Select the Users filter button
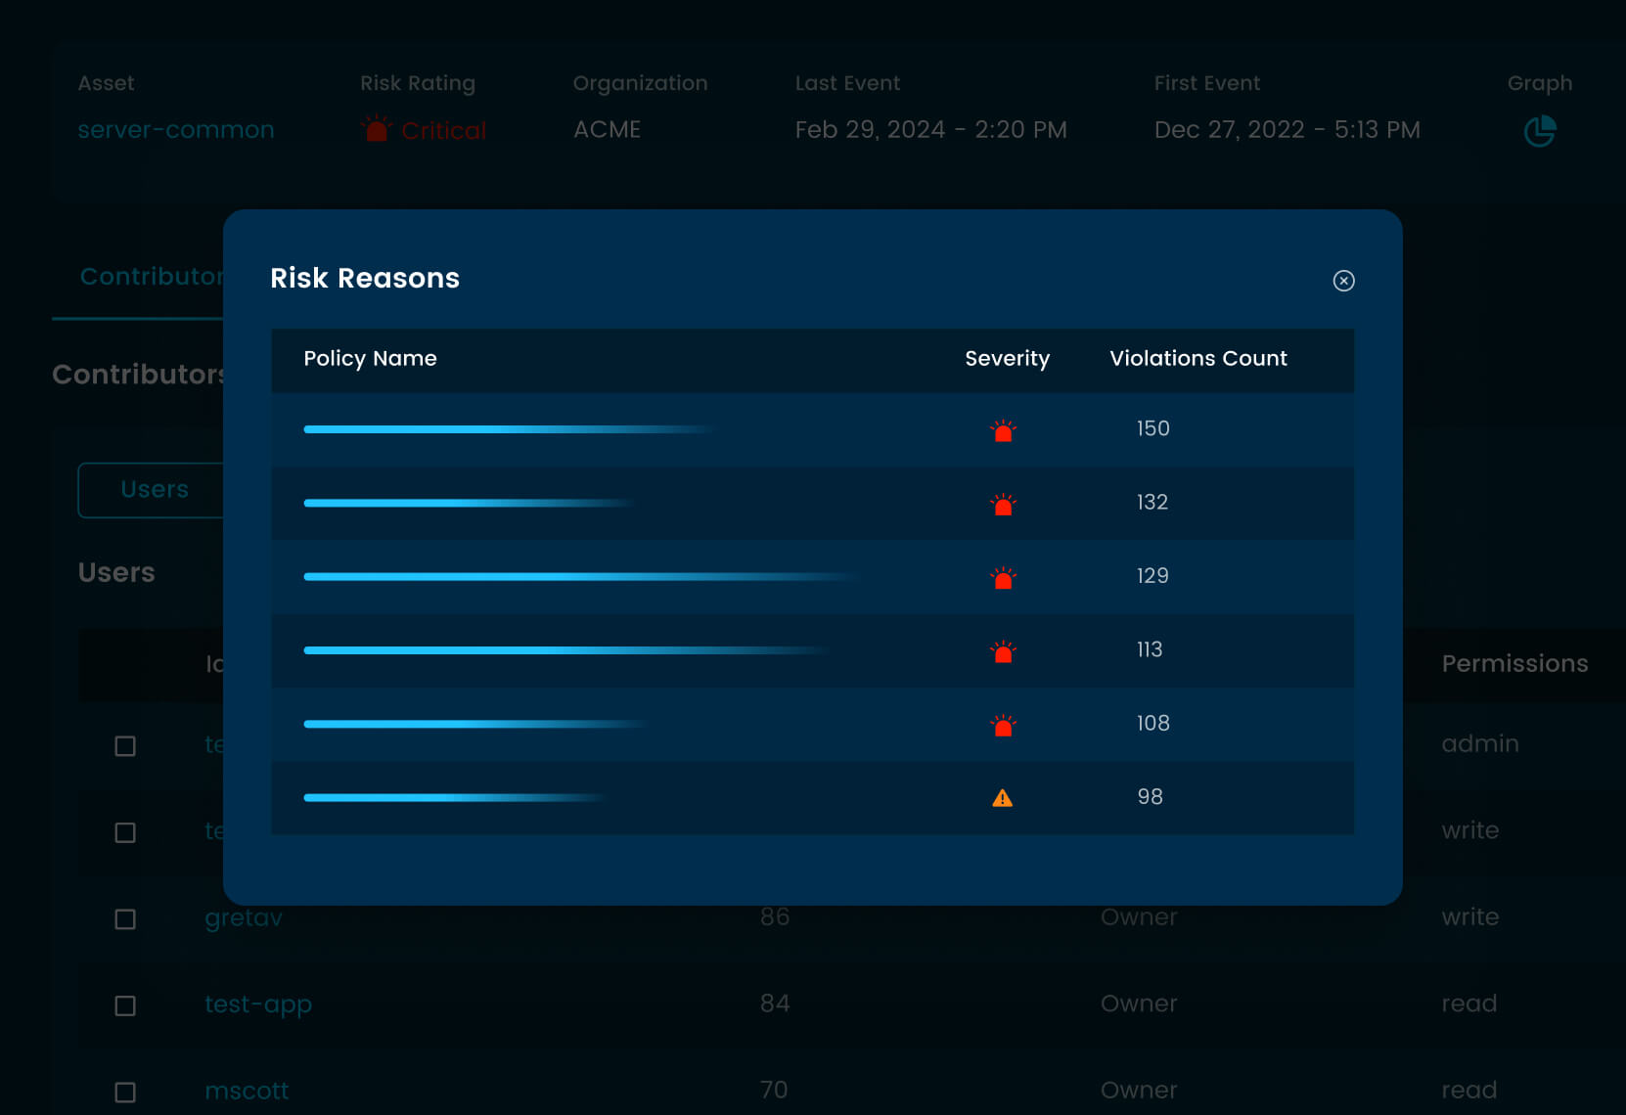This screenshot has width=1626, height=1115. coord(154,489)
